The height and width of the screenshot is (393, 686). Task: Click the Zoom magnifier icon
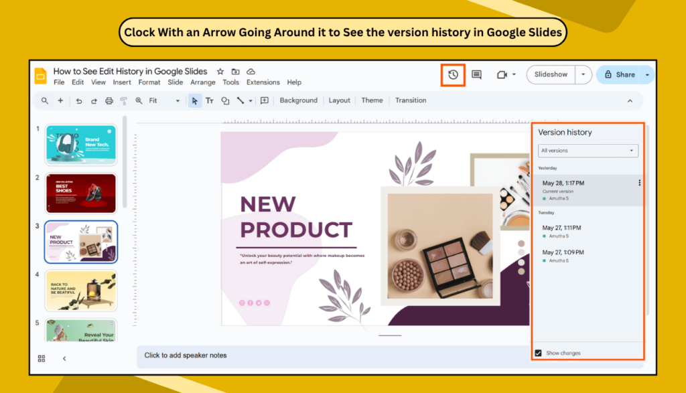139,100
